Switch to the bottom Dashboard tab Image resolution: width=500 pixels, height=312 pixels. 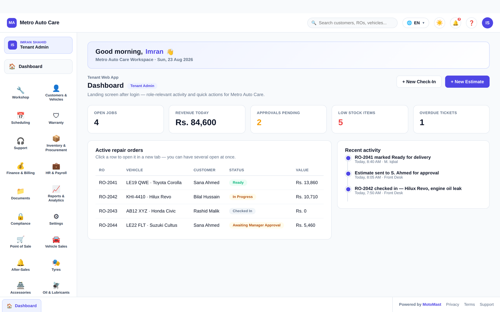click(x=22, y=306)
